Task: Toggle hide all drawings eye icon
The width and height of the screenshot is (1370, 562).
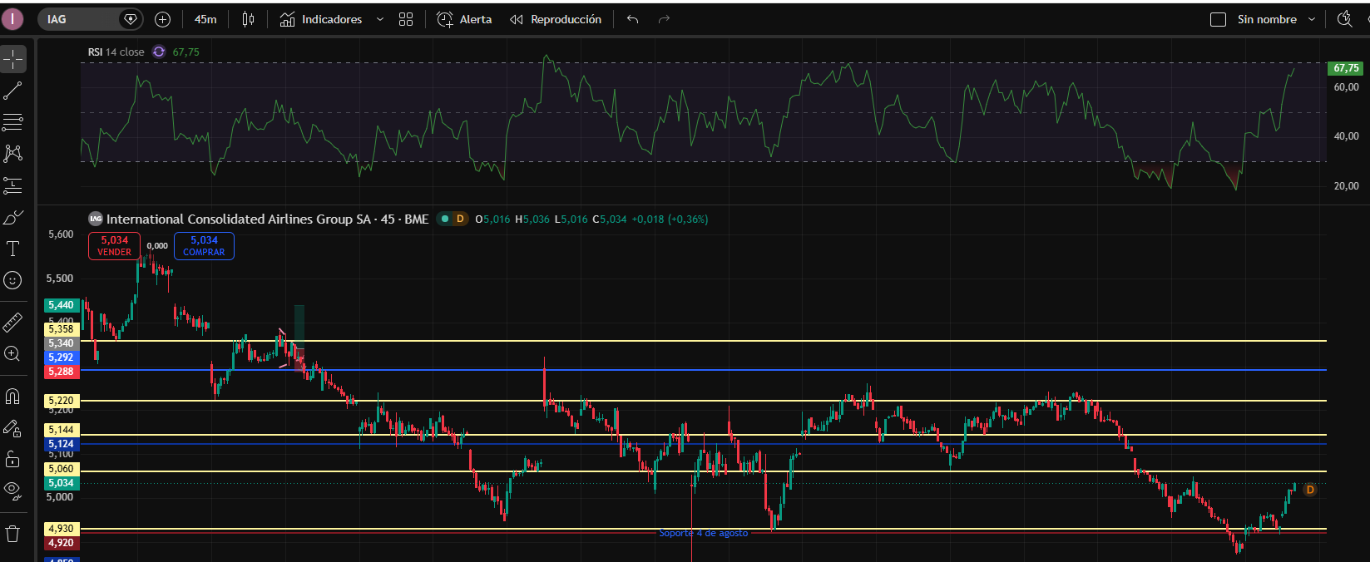Action: (x=13, y=491)
